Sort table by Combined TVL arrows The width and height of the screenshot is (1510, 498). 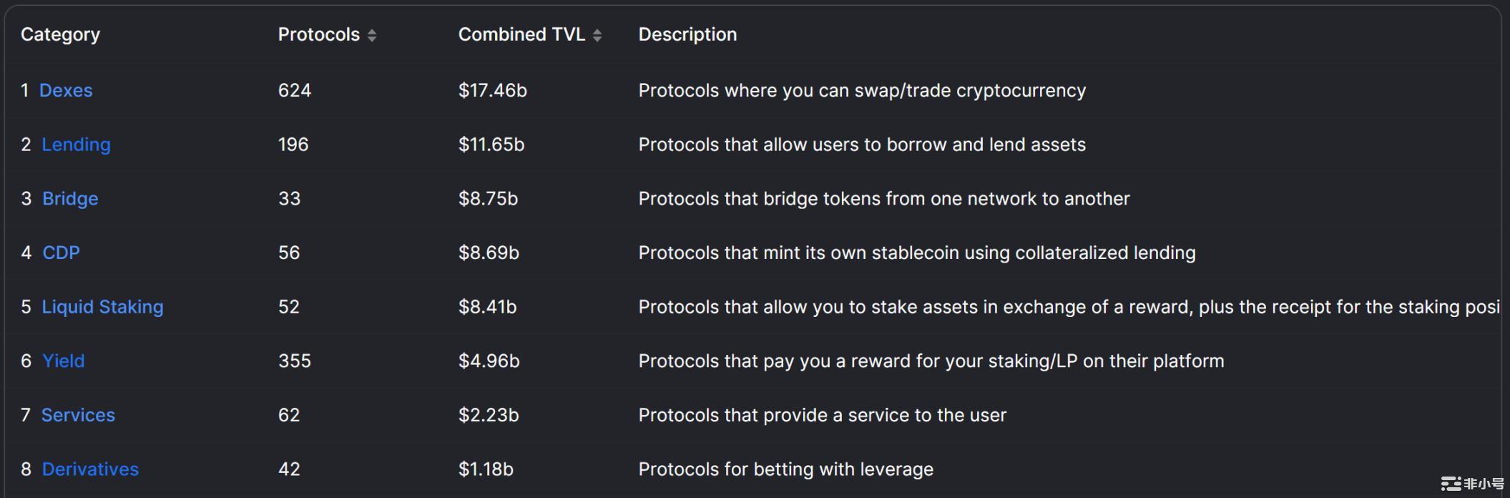[597, 35]
